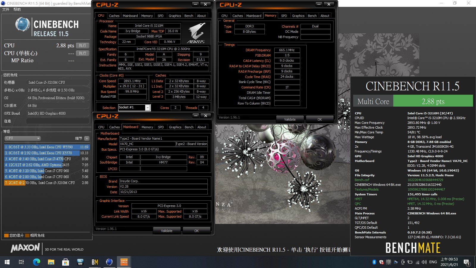Image resolution: width=476 pixels, height=268 pixels.
Task: Click the Multi Core 2.88 pts score
Action: [433, 101]
